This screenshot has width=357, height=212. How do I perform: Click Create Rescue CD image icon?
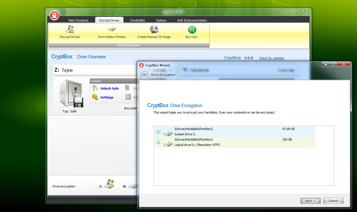coord(154,29)
